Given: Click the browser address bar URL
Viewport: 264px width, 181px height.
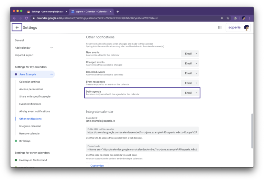Looking at the screenshot, I should pos(97,18).
